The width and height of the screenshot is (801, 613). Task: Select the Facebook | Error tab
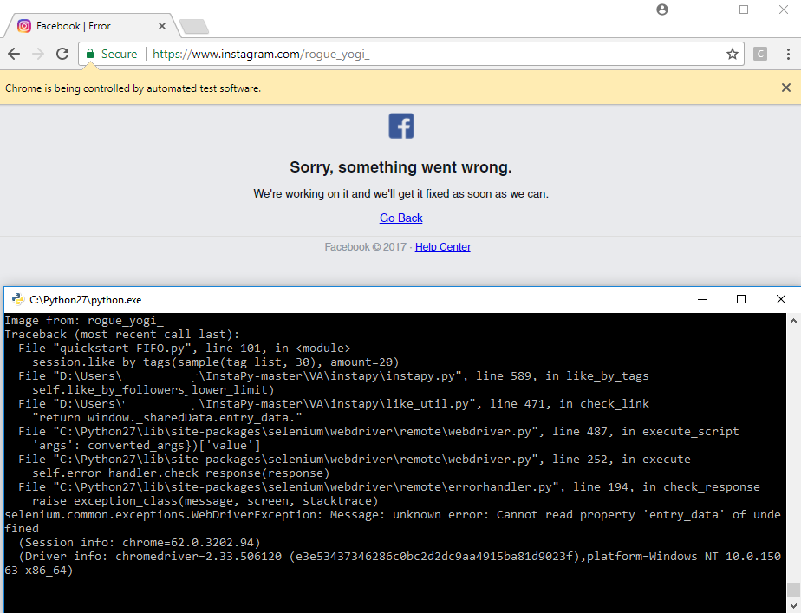tap(91, 25)
